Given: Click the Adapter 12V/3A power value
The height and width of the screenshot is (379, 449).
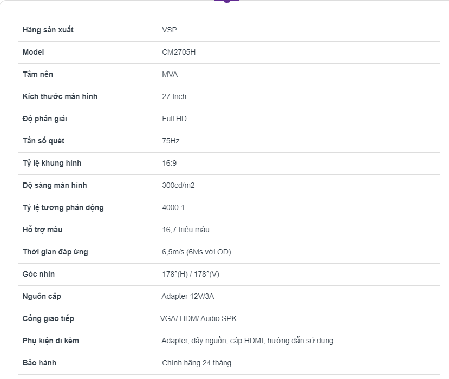Looking at the screenshot, I should 187,296.
